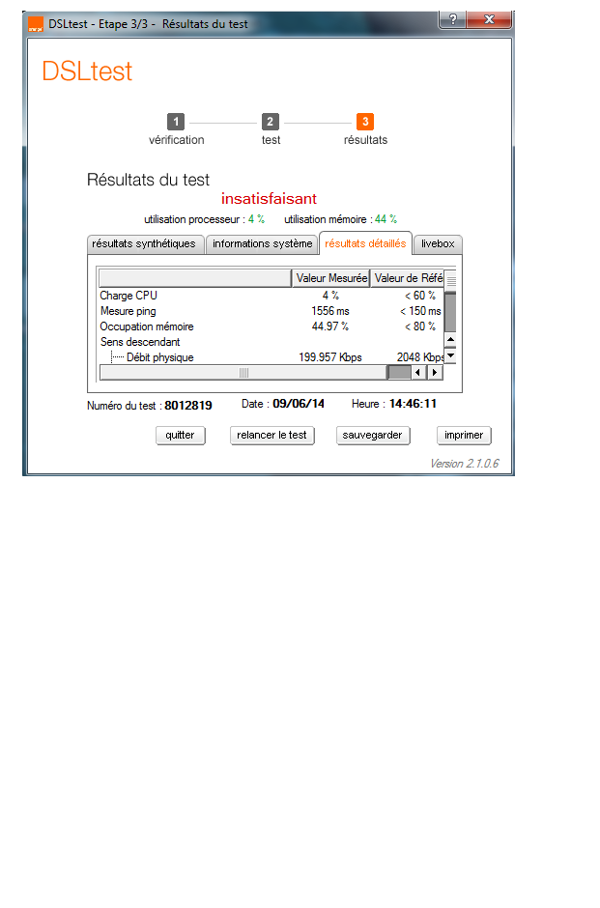Click the < 150 ms reference value
Image resolution: width=600 pixels, height=908 pixels.
point(420,311)
